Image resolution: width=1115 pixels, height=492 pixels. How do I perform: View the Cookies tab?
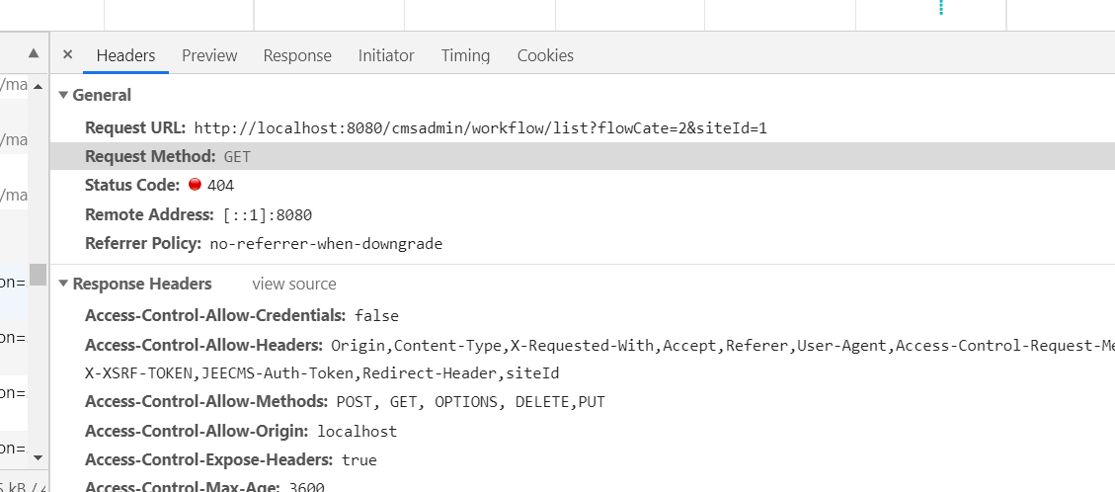[x=545, y=55]
